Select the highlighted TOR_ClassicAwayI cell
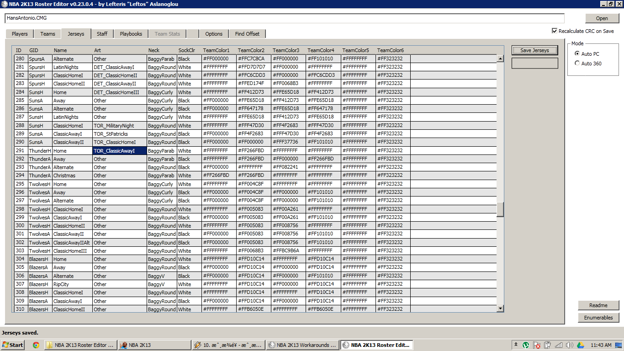 coord(120,151)
